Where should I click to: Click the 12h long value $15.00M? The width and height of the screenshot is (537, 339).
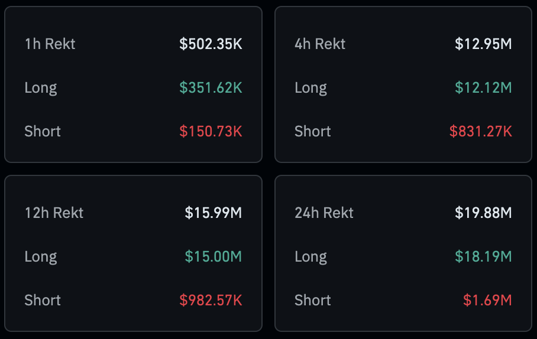tap(213, 256)
